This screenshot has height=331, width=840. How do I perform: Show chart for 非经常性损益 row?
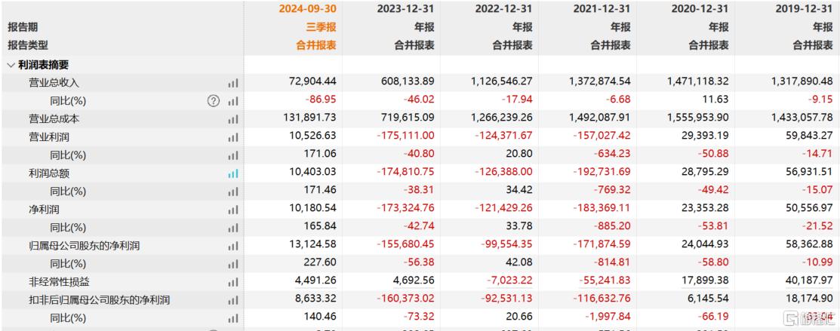(x=233, y=282)
